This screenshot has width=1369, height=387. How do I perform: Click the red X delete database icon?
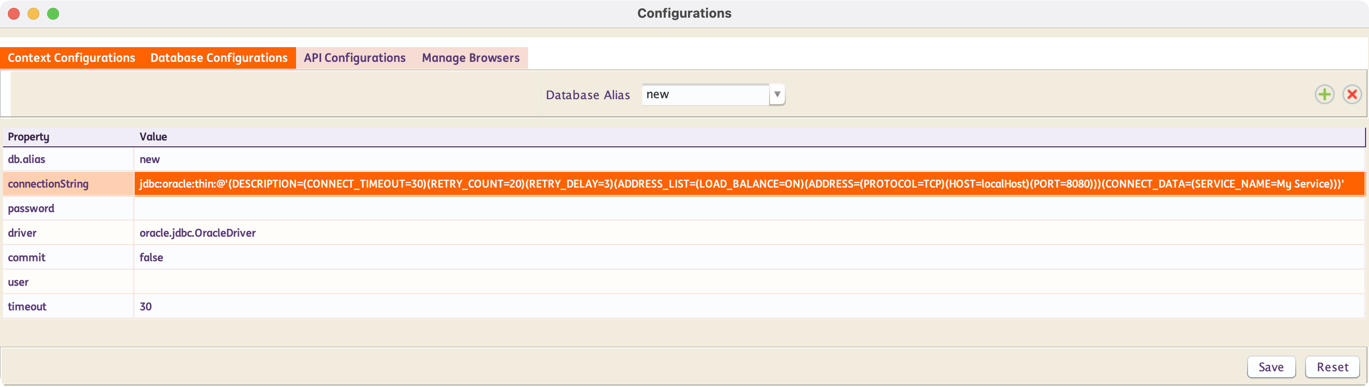1351,94
